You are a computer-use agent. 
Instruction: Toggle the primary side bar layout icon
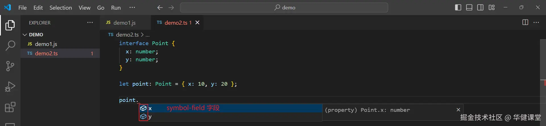pyautogui.click(x=458, y=7)
